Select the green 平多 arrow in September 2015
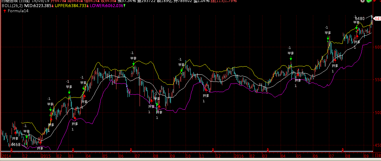381x161 pixels. pyautogui.click(x=181, y=71)
